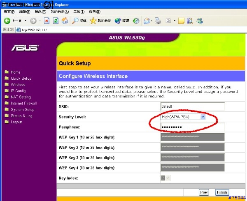Click the address bar URL field

click(131, 30)
